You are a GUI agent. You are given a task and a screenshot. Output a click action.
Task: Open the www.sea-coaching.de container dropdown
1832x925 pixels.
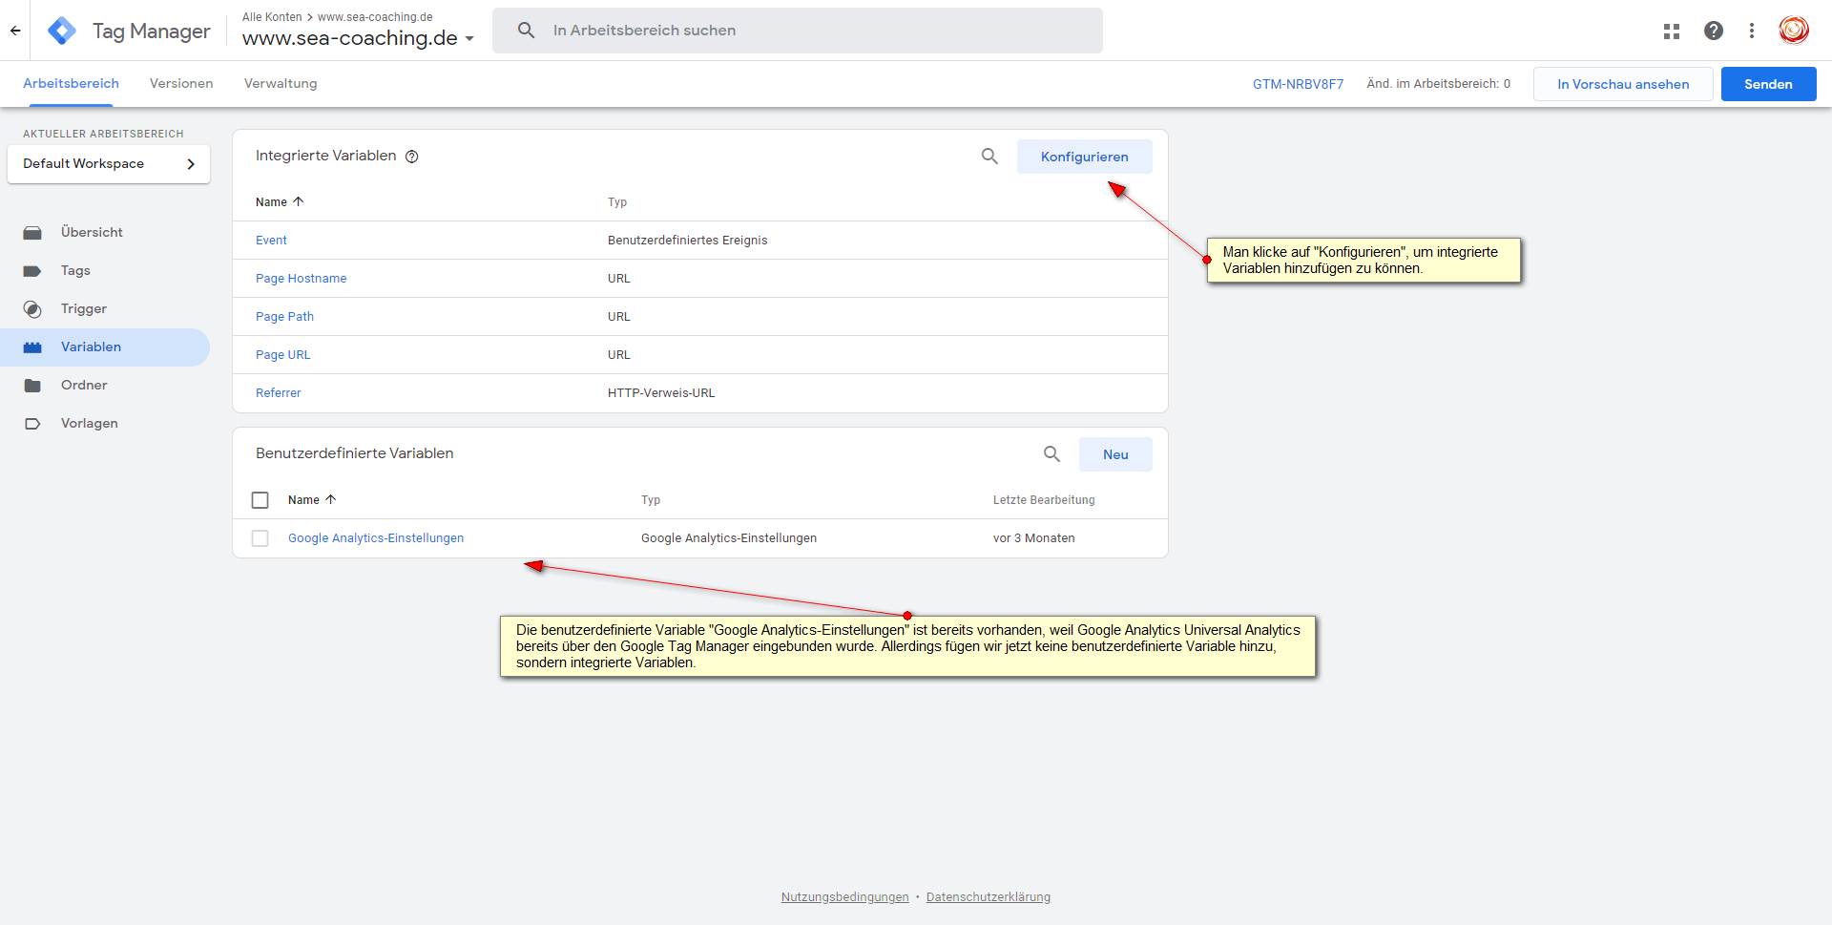click(x=358, y=38)
